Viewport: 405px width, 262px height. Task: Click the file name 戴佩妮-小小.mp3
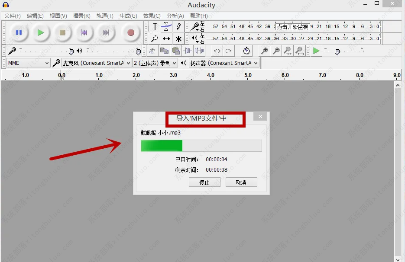tap(160, 133)
